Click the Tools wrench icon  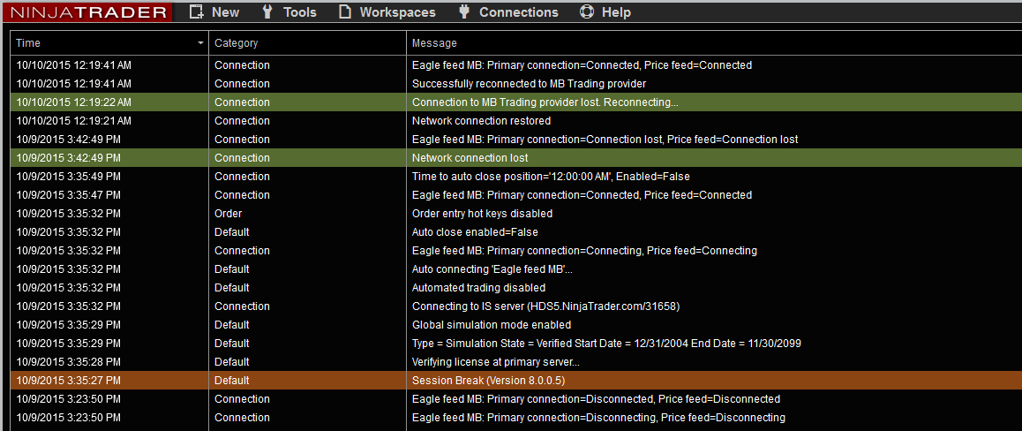(267, 11)
